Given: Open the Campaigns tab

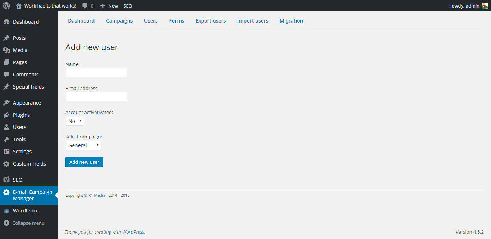Looking at the screenshot, I should tap(119, 21).
